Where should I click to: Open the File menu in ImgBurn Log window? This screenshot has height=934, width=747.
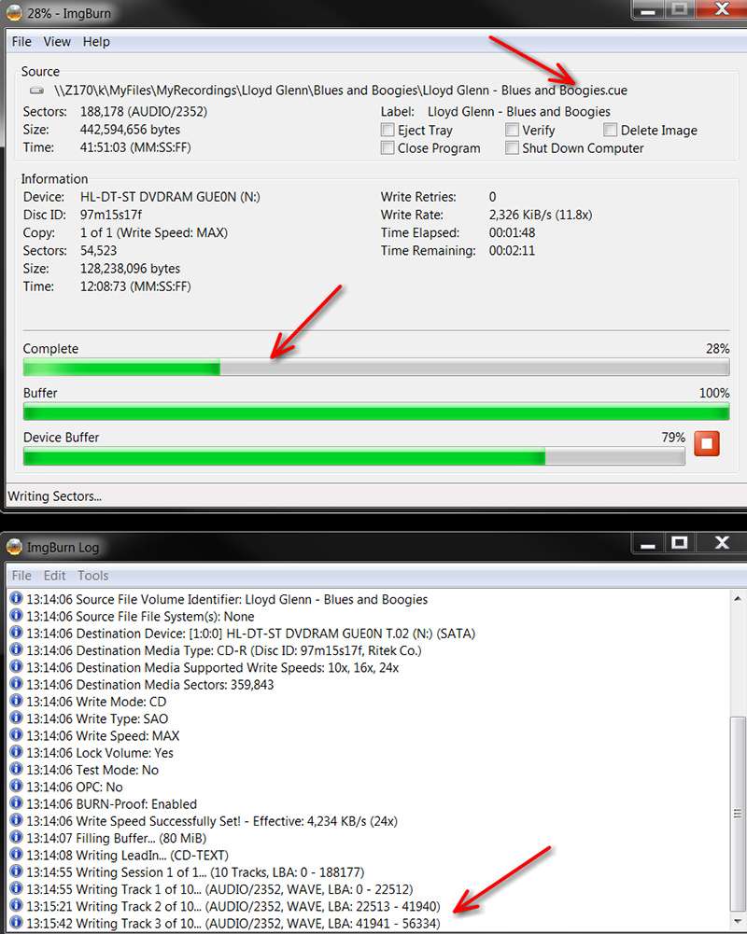pyautogui.click(x=21, y=576)
